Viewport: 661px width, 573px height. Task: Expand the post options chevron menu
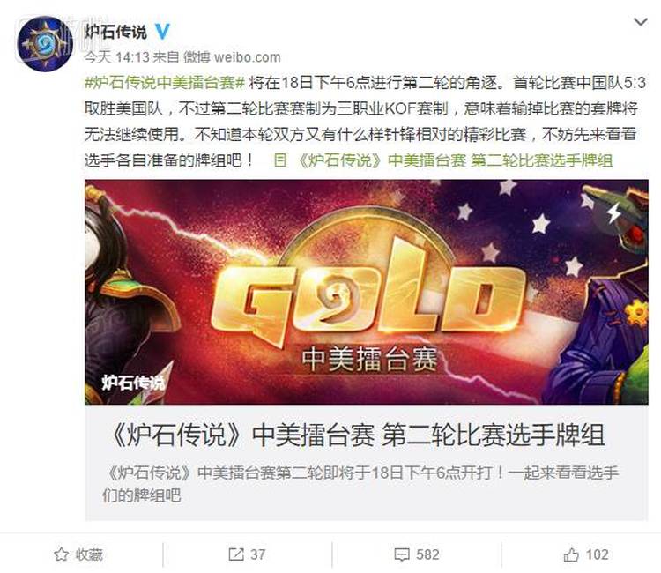pyautogui.click(x=641, y=21)
